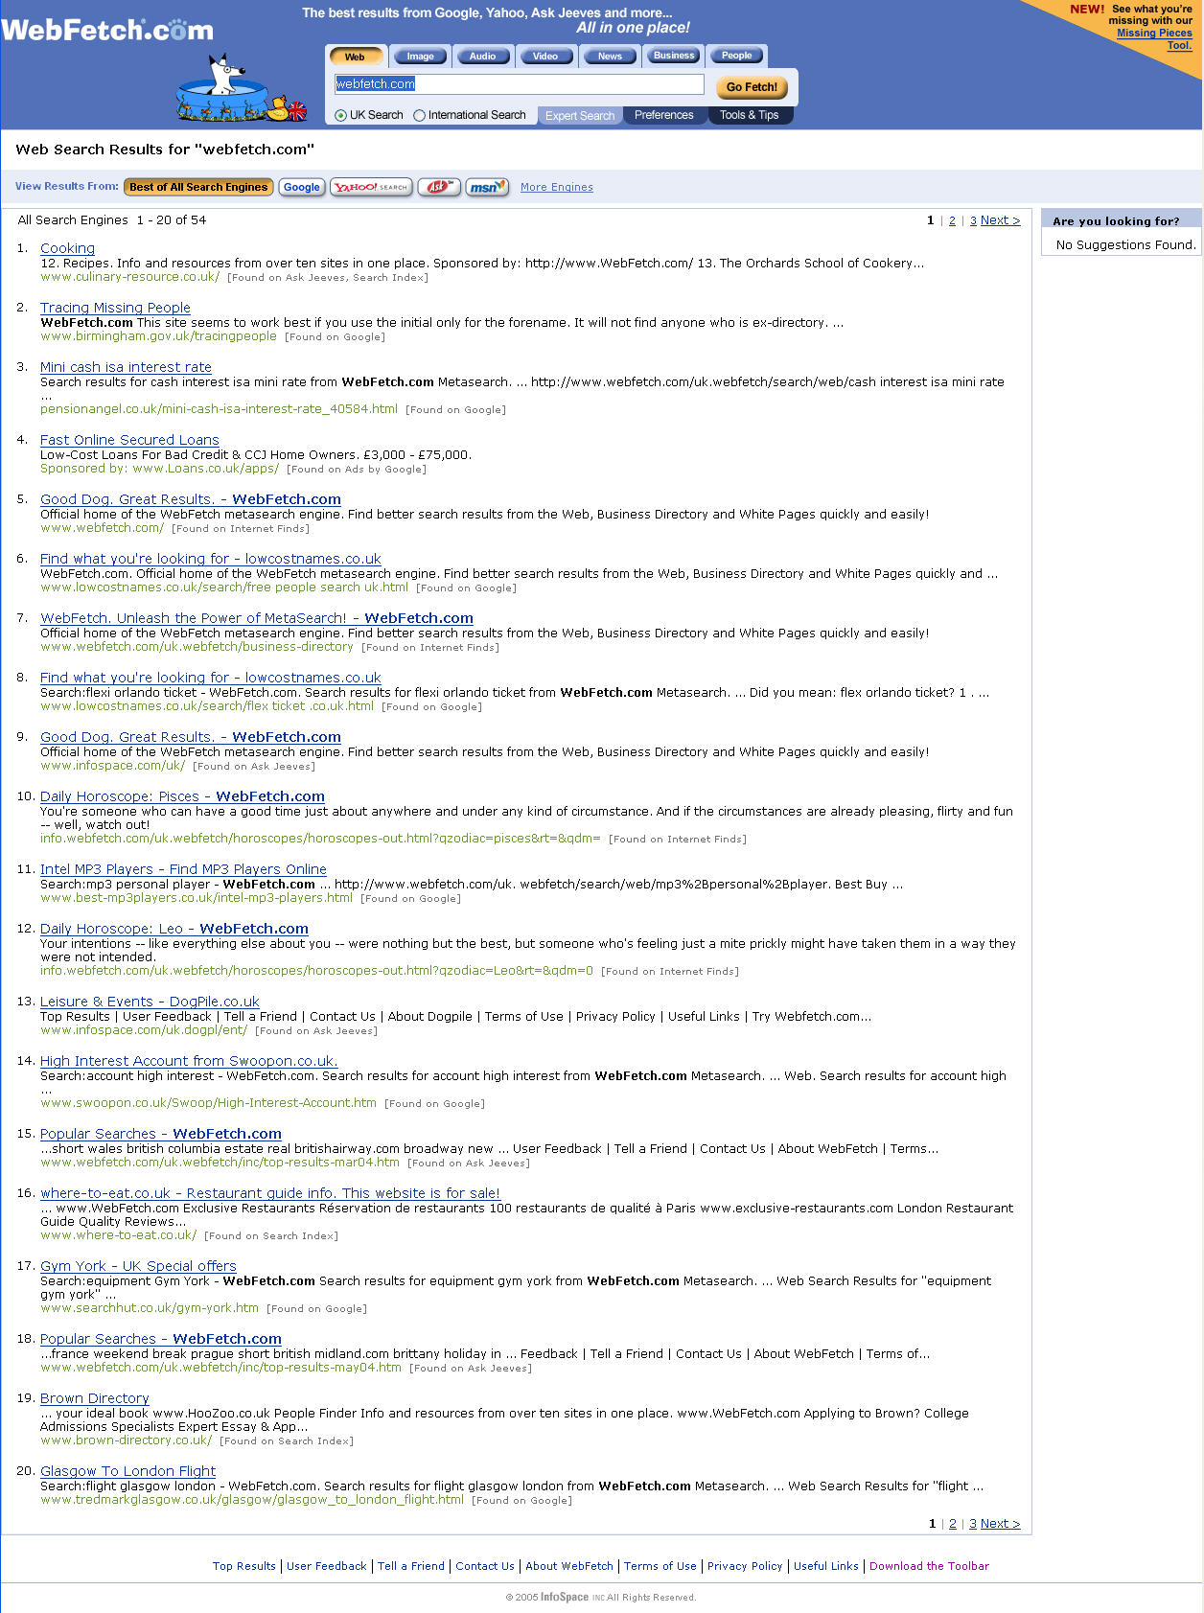This screenshot has width=1204, height=1613.
Task: Open Contact Us footer link
Action: (x=485, y=1566)
